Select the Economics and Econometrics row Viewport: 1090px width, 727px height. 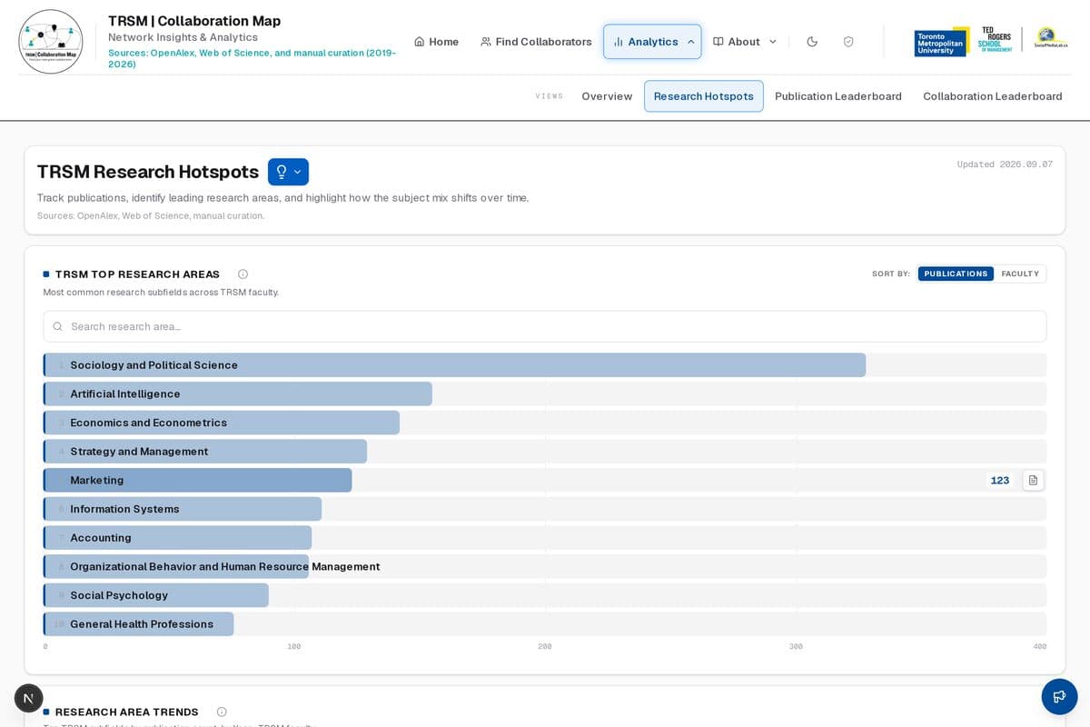click(545, 423)
